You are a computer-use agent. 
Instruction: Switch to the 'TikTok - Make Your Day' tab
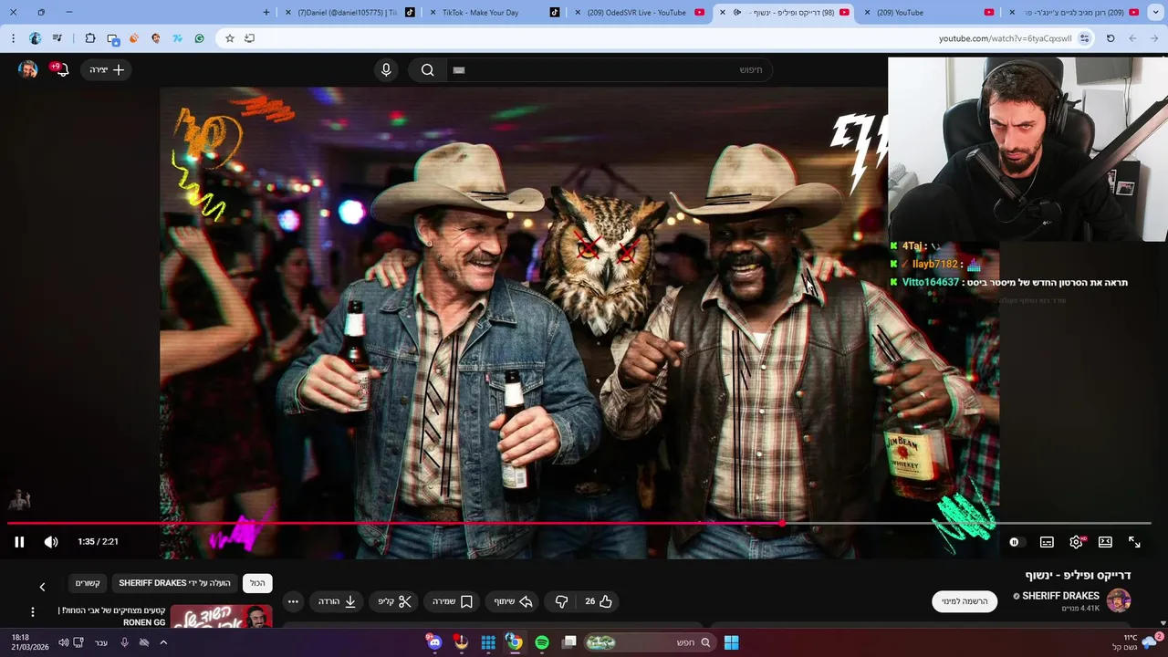point(493,13)
